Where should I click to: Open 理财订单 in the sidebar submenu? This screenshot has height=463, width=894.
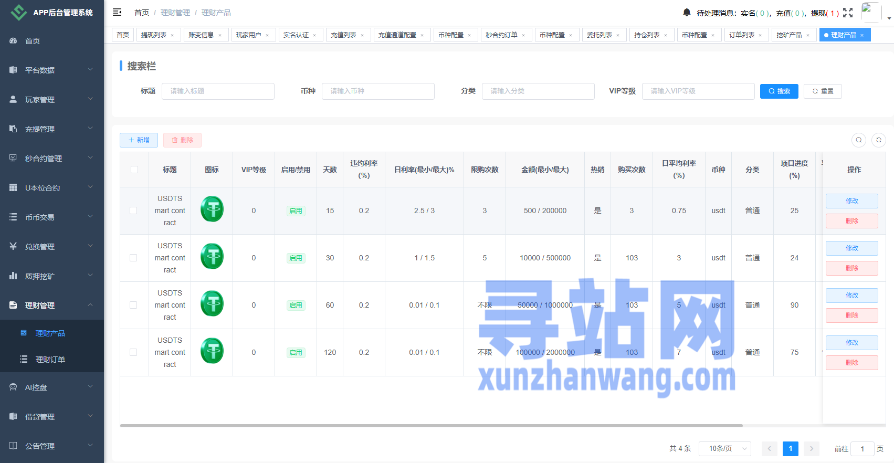click(50, 360)
